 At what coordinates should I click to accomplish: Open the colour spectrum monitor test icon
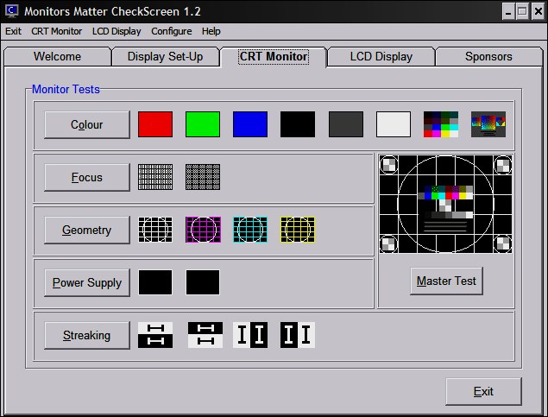488,124
